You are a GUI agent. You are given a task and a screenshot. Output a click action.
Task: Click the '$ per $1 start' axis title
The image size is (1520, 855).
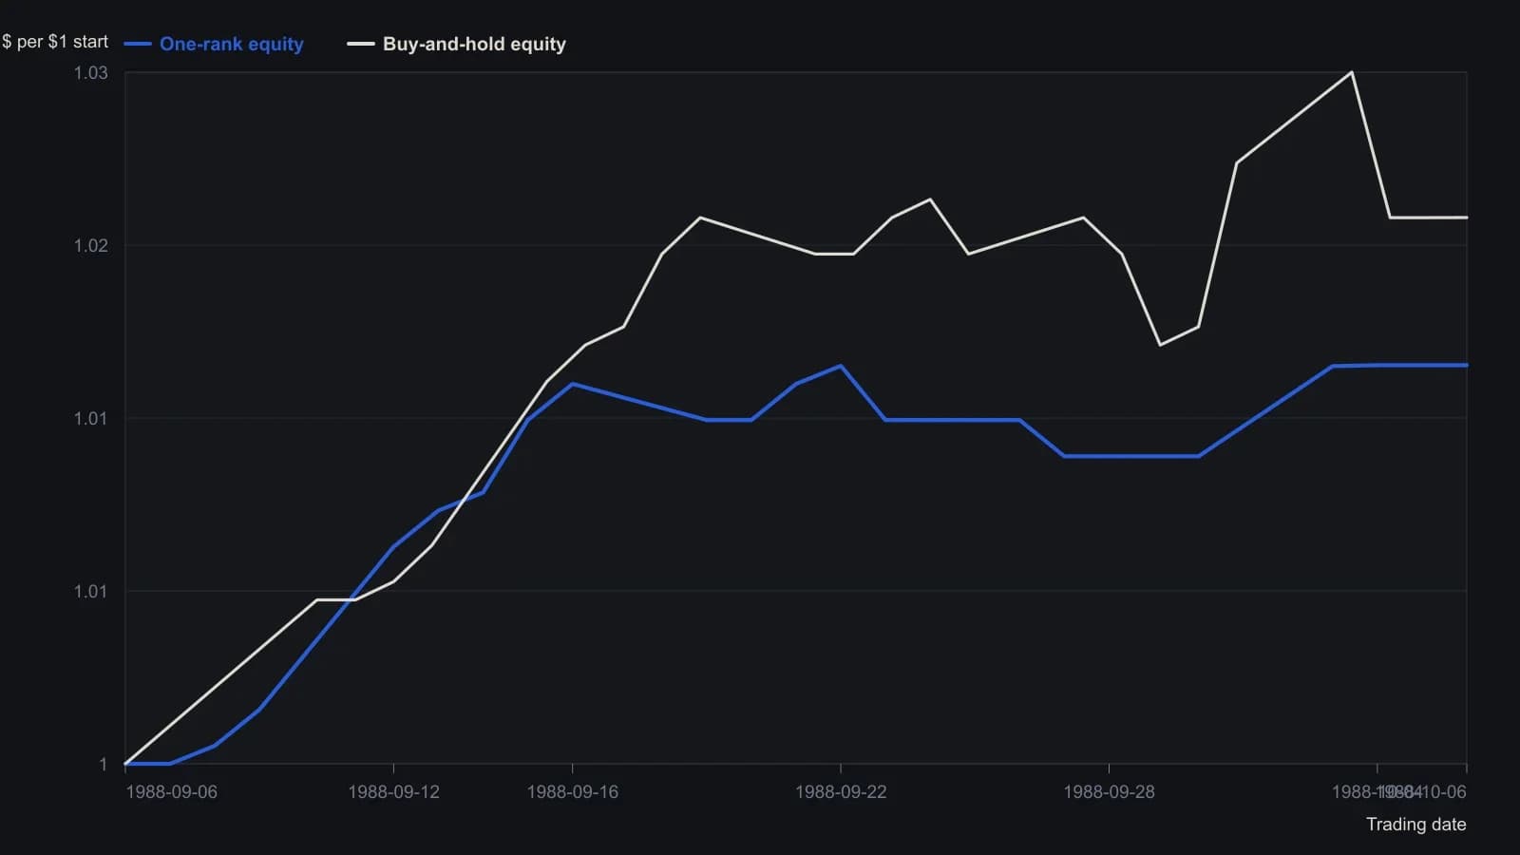point(55,42)
